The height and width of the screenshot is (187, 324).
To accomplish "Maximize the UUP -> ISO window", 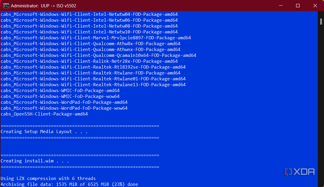I will click(298, 6).
